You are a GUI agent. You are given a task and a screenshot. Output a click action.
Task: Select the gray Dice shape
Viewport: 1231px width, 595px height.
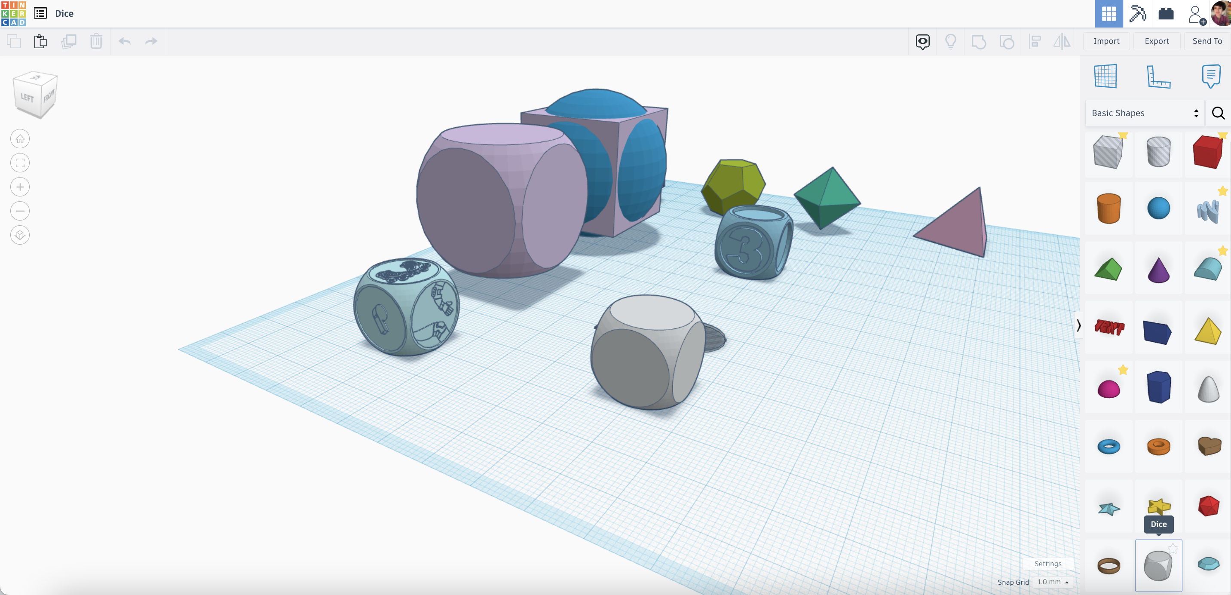(x=1158, y=566)
